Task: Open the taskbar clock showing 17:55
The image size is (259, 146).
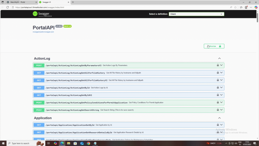Action: tap(247, 143)
